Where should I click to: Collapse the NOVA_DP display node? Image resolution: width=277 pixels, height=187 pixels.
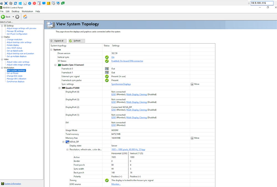(x=63, y=142)
